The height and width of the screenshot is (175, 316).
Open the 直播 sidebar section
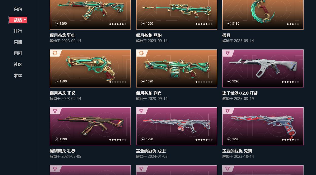point(18,42)
